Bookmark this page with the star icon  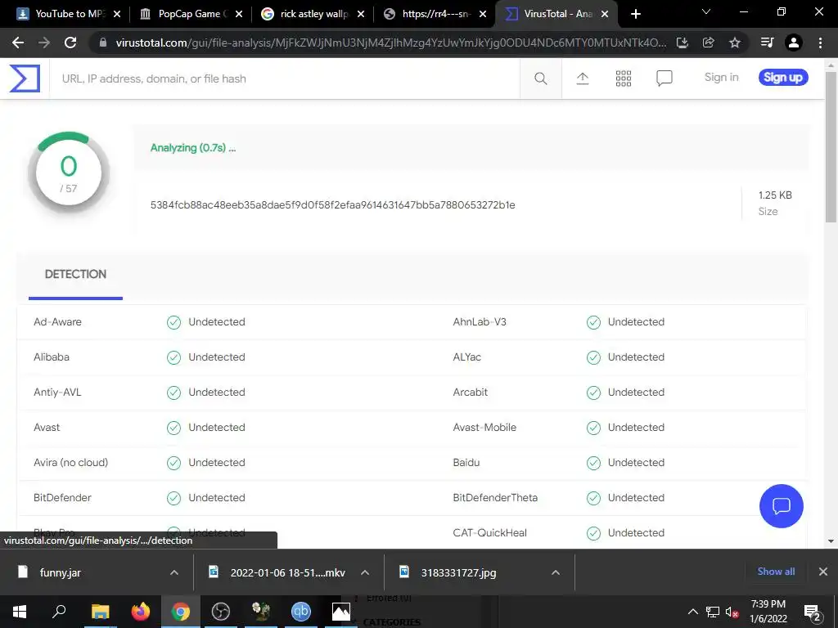735,43
